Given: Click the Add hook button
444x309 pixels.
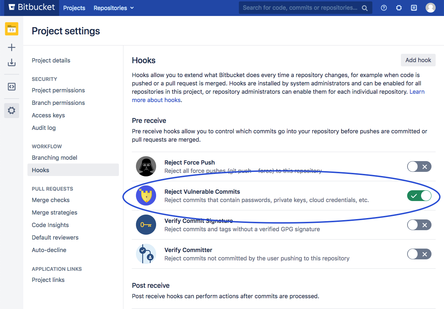Looking at the screenshot, I should pos(418,60).
